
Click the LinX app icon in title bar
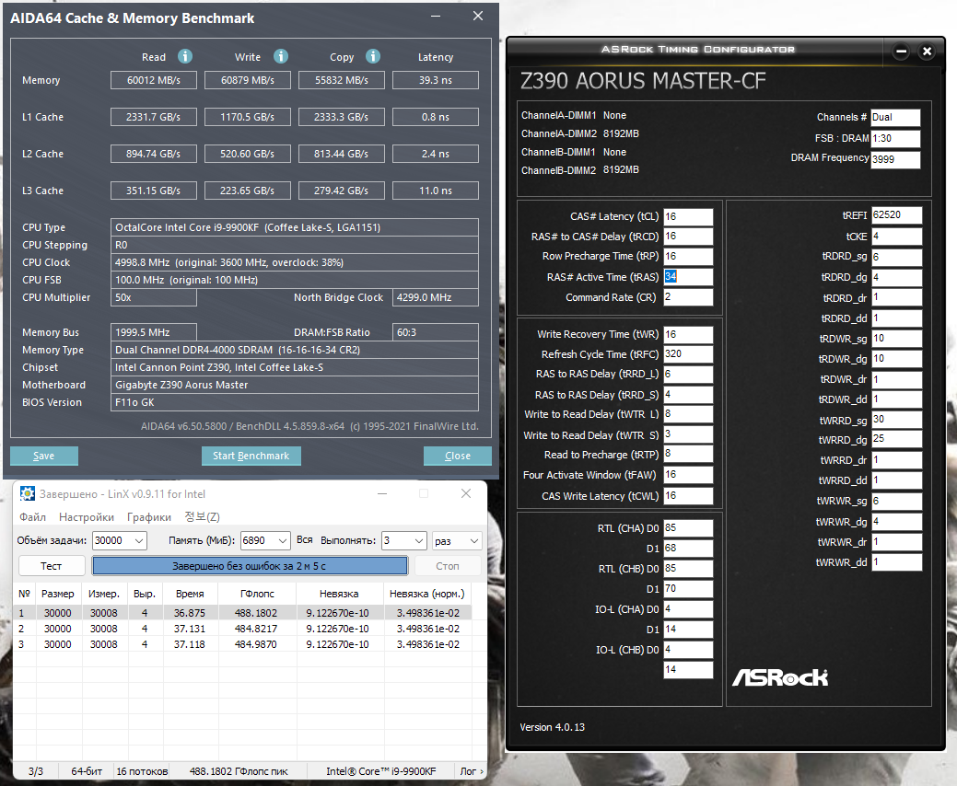click(28, 493)
